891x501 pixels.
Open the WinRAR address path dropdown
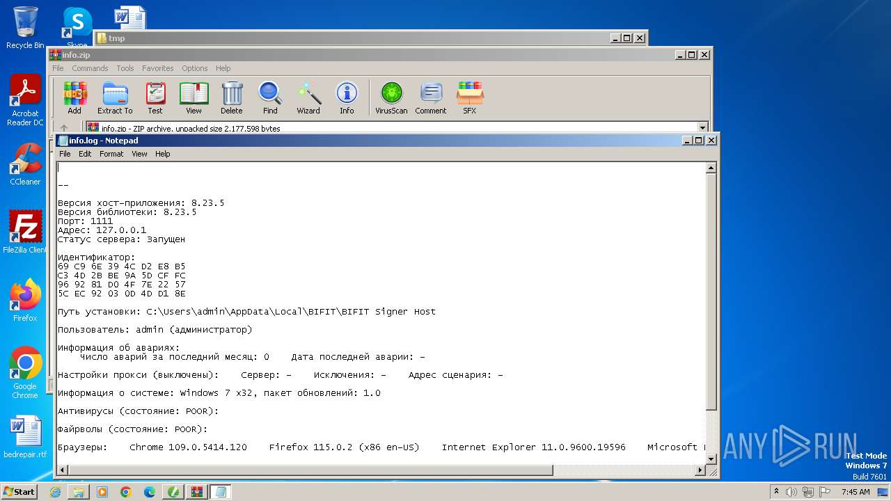click(702, 128)
